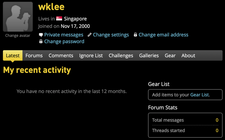Click the speech bubble icon beside Private messages
This screenshot has height=140, width=225.
point(41,35)
